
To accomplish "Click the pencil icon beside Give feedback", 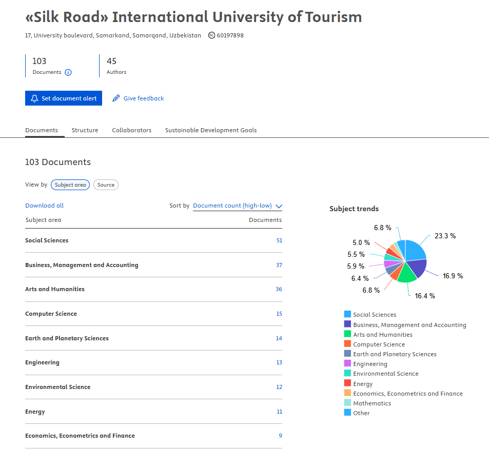I will [116, 98].
